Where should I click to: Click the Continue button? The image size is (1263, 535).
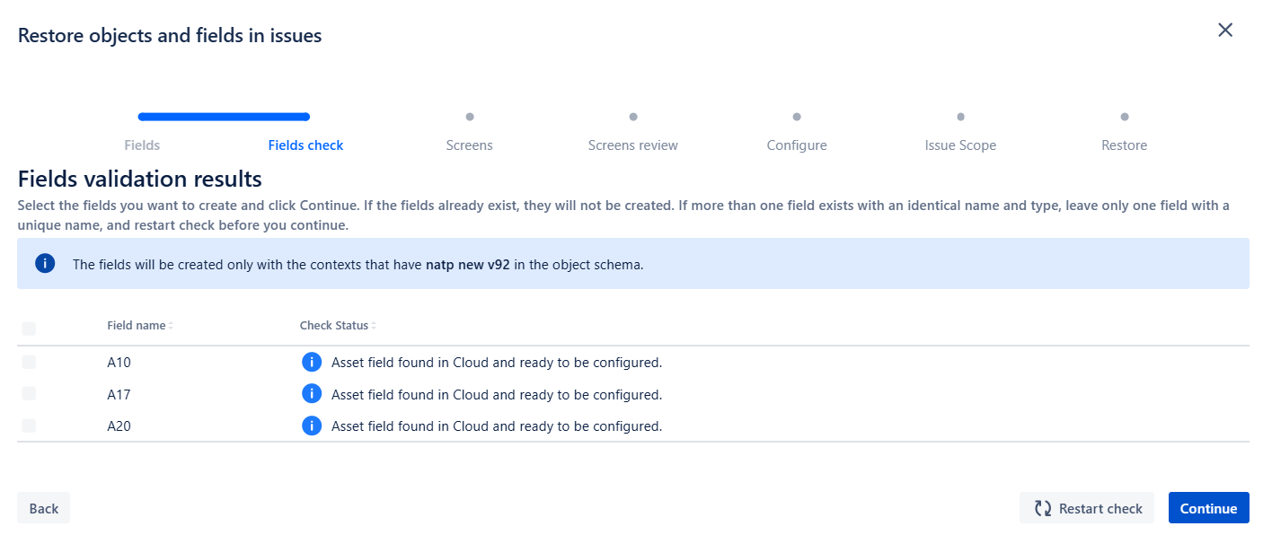click(1208, 508)
